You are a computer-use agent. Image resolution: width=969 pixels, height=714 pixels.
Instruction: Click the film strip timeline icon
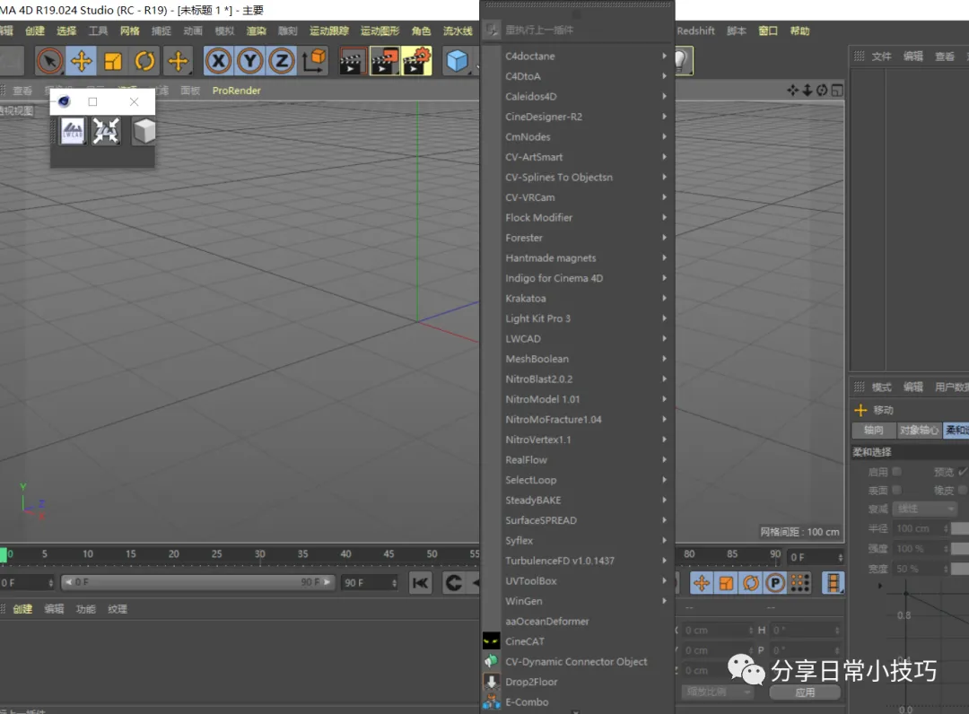point(833,582)
